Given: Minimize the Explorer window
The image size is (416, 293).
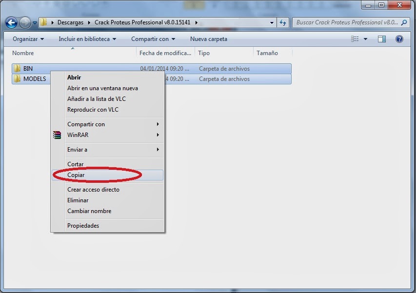Looking at the screenshot, I should click(368, 5).
